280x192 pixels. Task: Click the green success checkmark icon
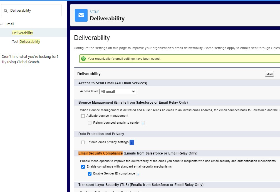(x=83, y=59)
